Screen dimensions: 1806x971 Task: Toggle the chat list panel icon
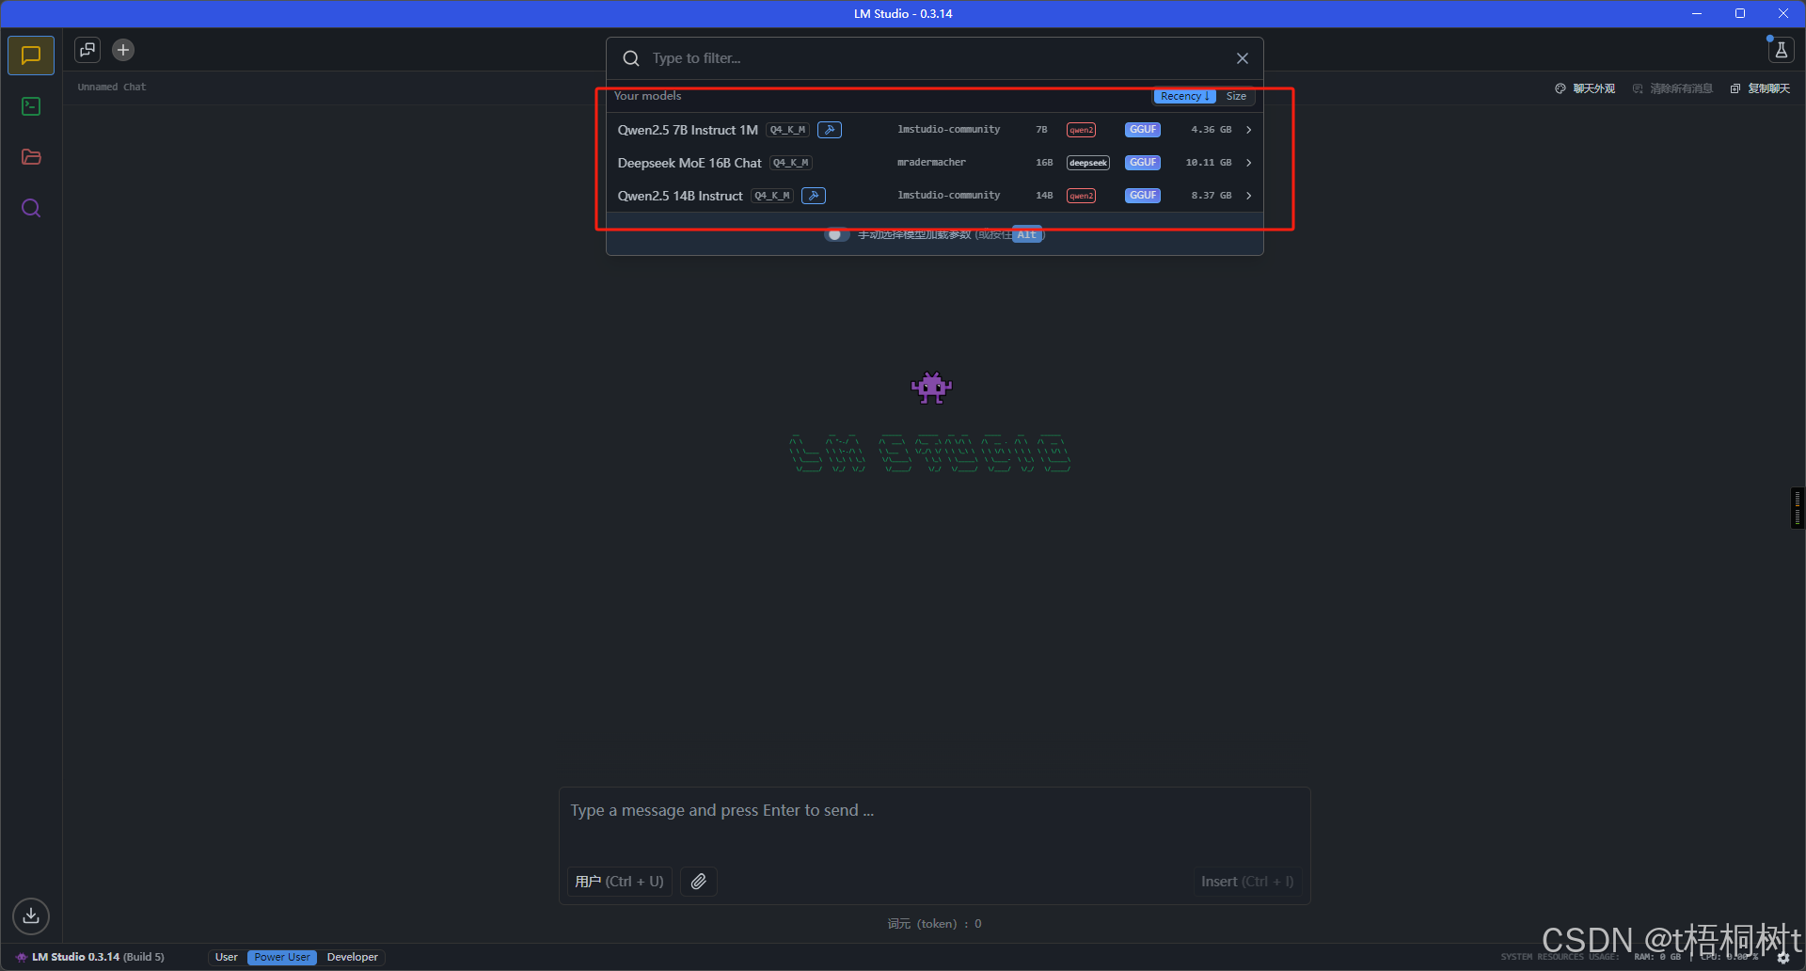coord(87,50)
